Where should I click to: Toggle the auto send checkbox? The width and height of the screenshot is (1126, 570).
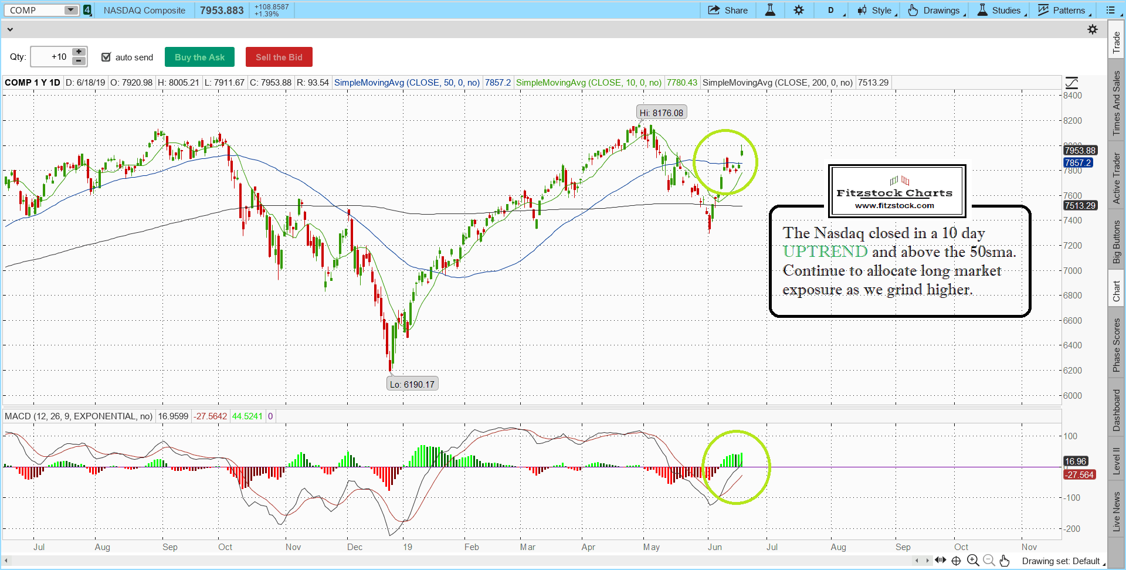[x=106, y=57]
